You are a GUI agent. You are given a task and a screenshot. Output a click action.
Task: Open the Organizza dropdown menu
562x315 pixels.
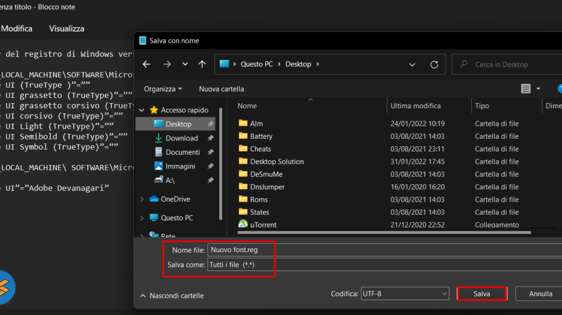tap(163, 89)
